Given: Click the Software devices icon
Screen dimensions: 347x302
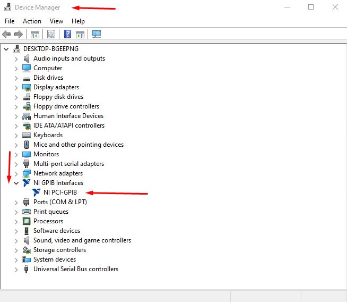Looking at the screenshot, I should coord(27,231).
